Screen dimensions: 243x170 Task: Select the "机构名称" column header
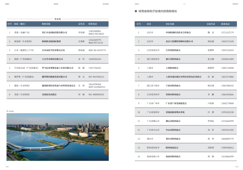[x=46, y=24]
